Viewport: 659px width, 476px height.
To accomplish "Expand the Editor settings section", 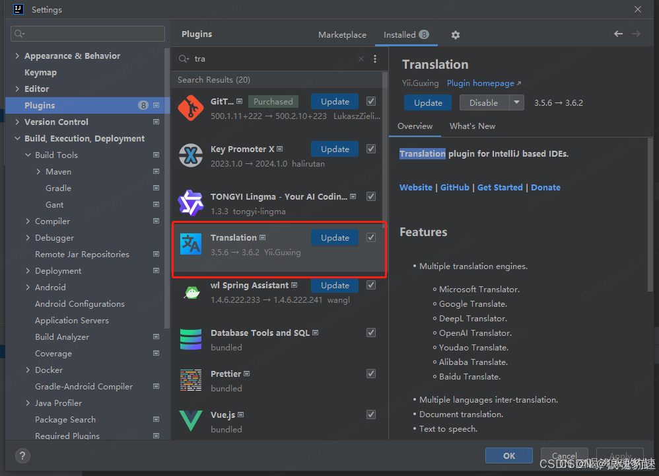I will coord(17,89).
